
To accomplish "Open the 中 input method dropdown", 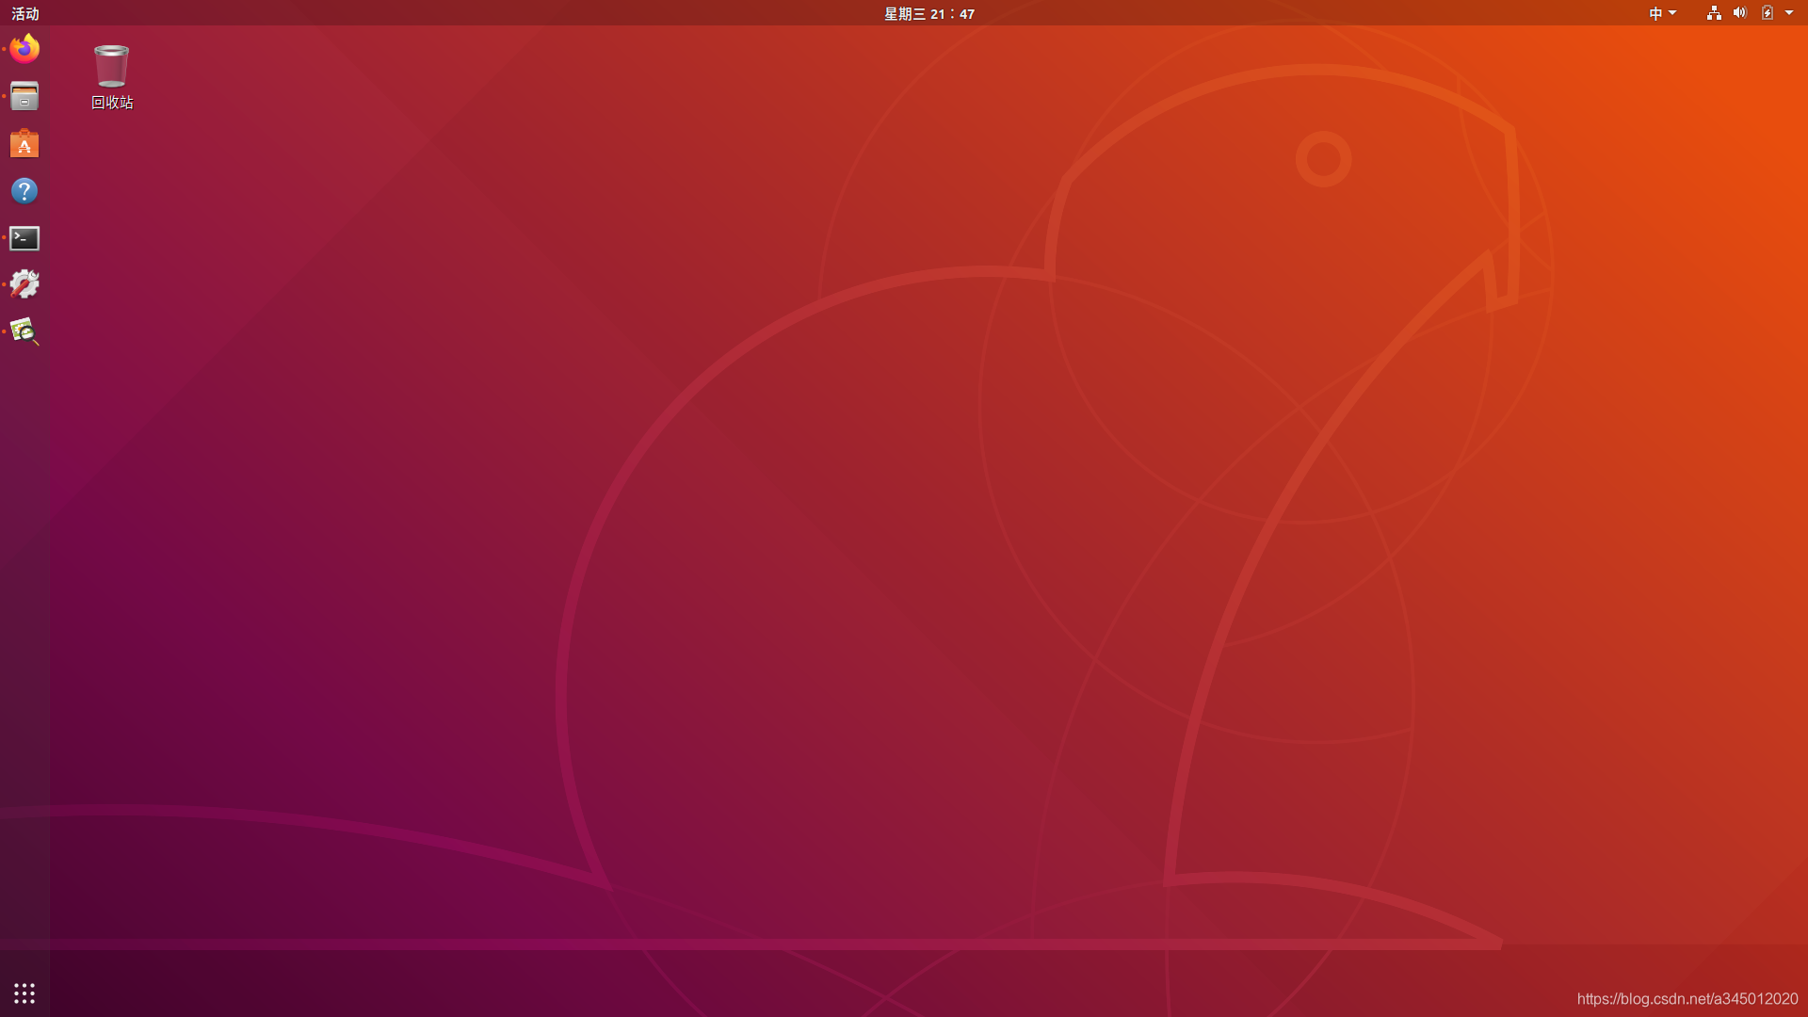I will (x=1662, y=13).
